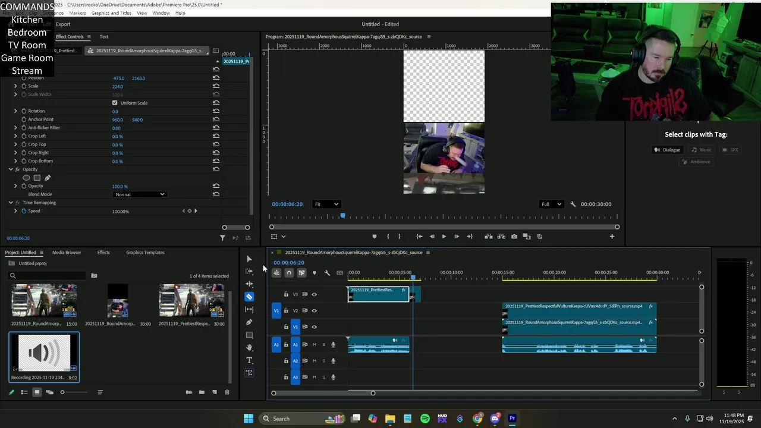The height and width of the screenshot is (428, 761).
Task: Expand the Speed property
Action: 15,211
